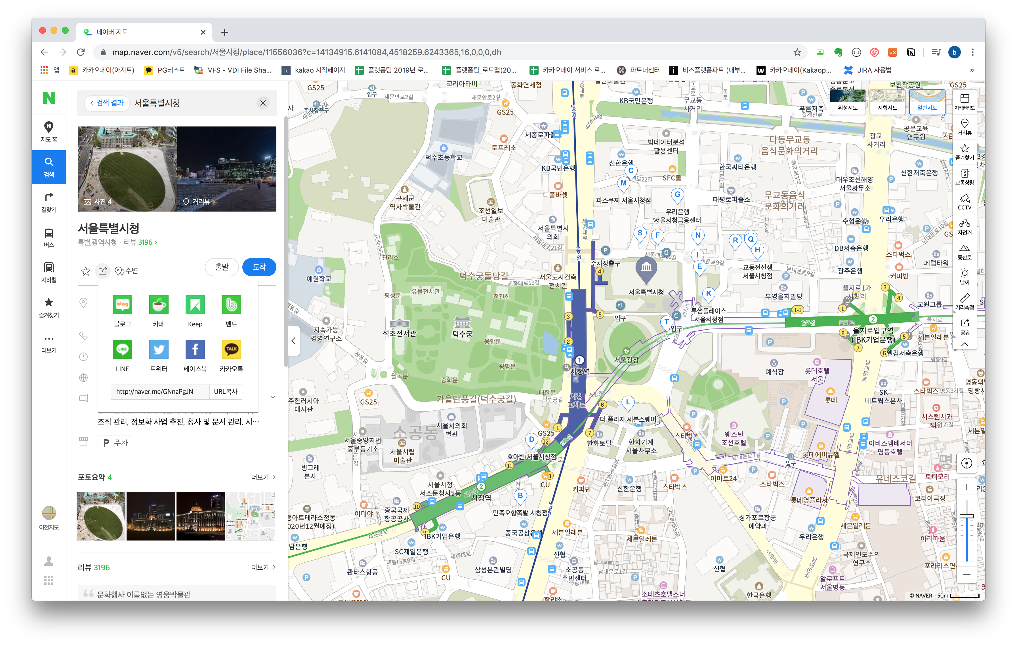Screen dimensions: 1017x646
Task: Collapse the side panel with arrow handle
Action: (x=293, y=341)
